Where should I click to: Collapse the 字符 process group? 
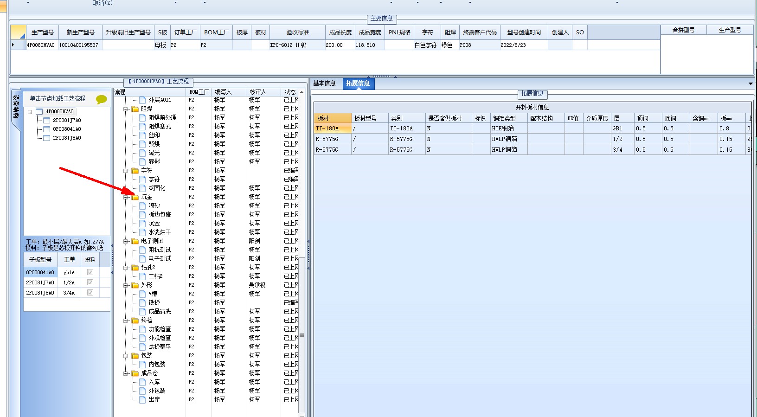pos(126,171)
